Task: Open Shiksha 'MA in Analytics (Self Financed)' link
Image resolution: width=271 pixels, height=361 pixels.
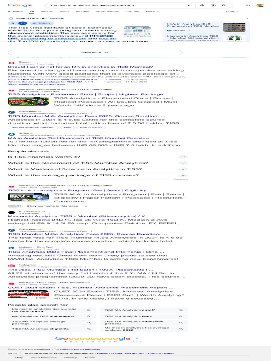Action: point(79,138)
